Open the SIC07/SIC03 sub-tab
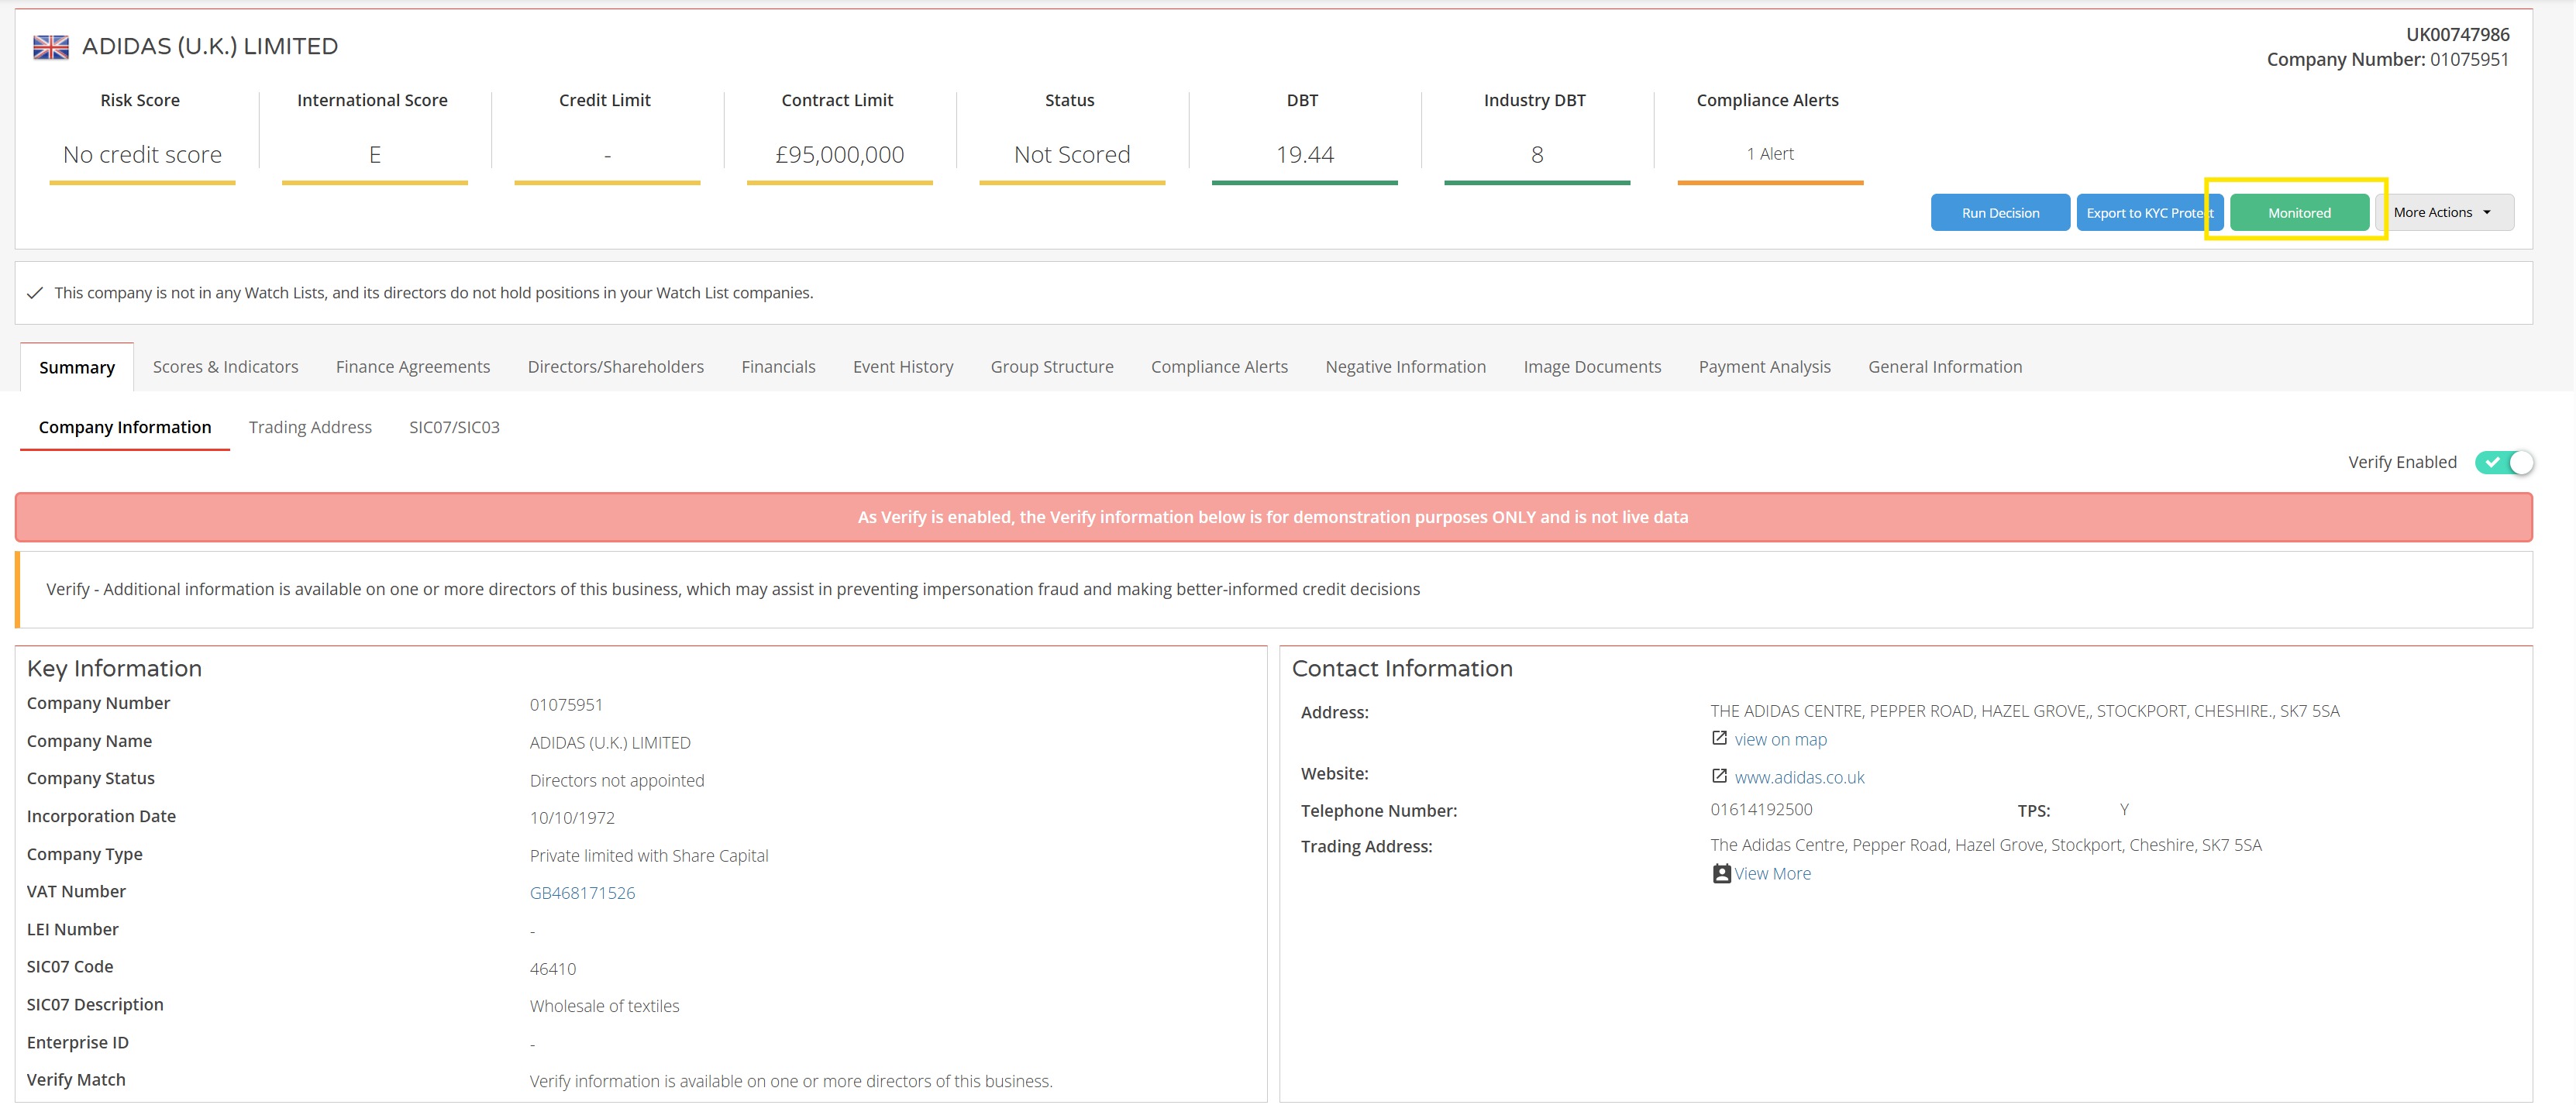Viewport: 2576px width, 1105px height. click(454, 427)
